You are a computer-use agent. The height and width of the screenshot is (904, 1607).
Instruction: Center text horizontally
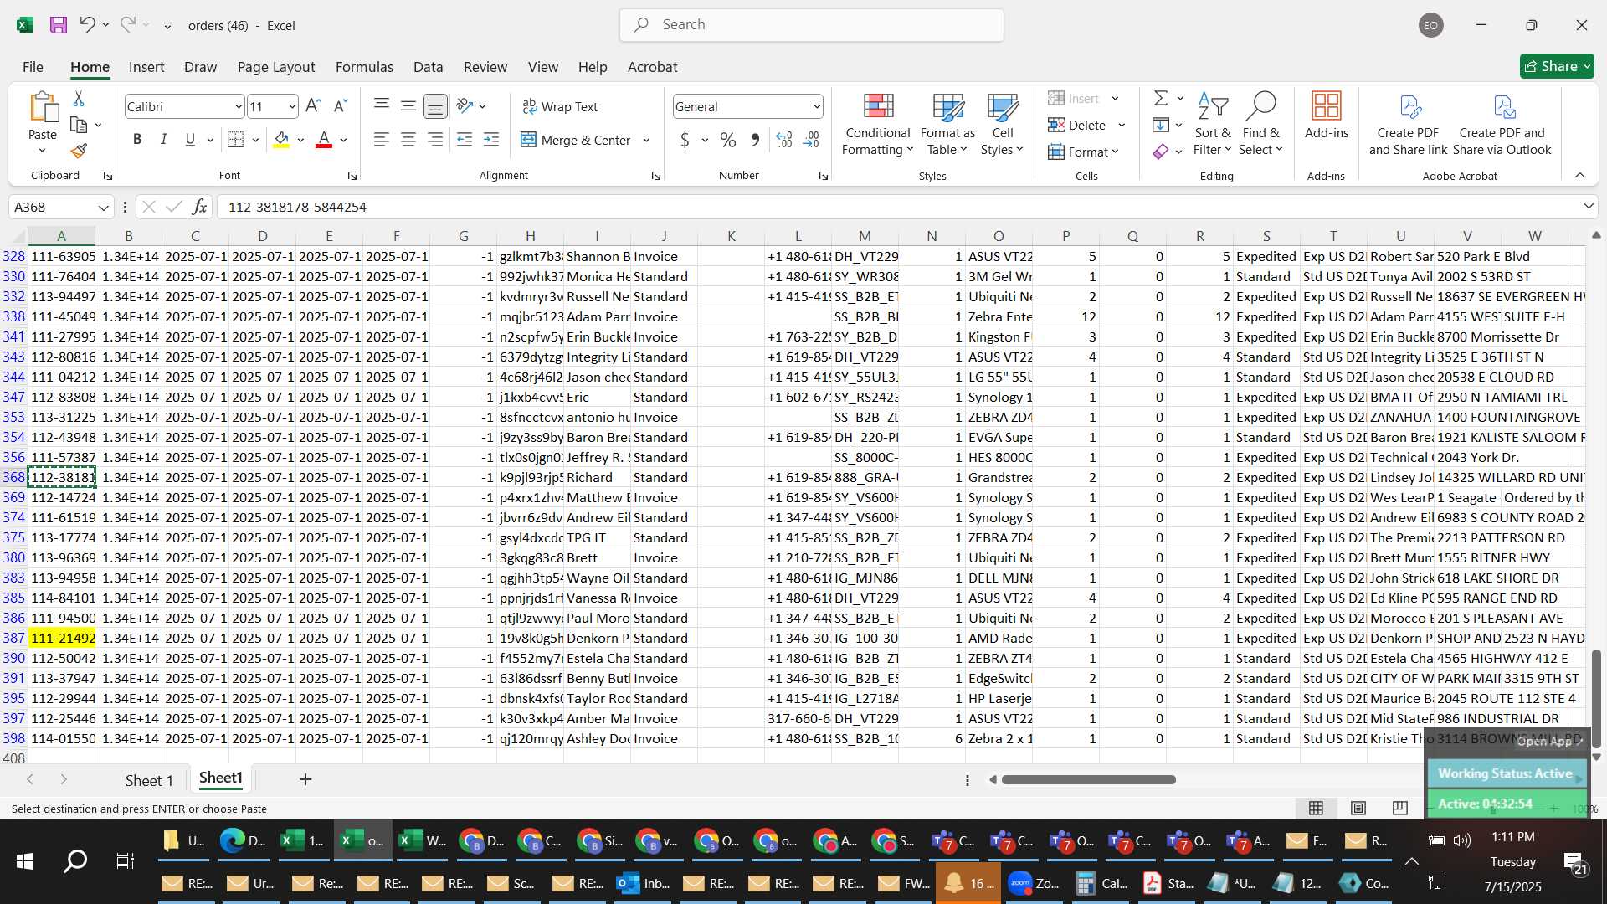click(408, 140)
